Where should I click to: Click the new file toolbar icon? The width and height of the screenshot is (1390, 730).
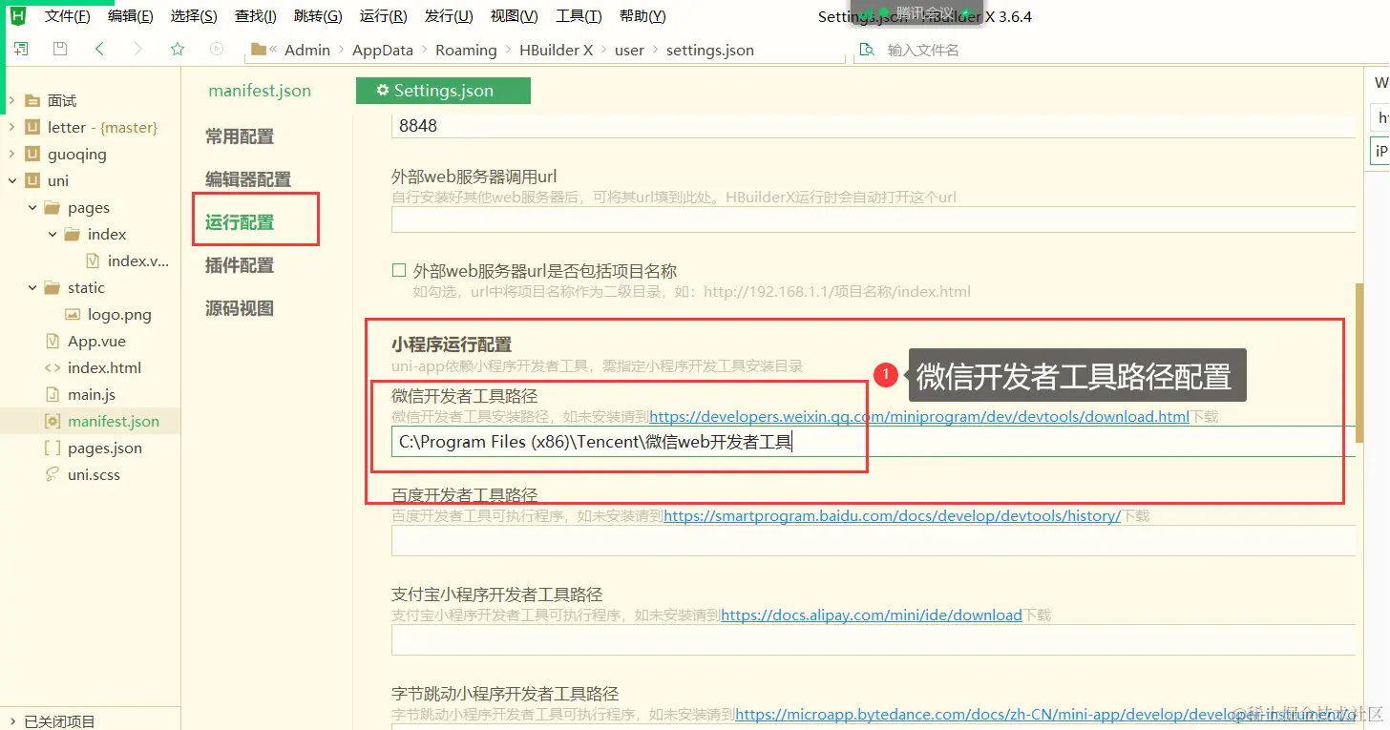[x=20, y=49]
